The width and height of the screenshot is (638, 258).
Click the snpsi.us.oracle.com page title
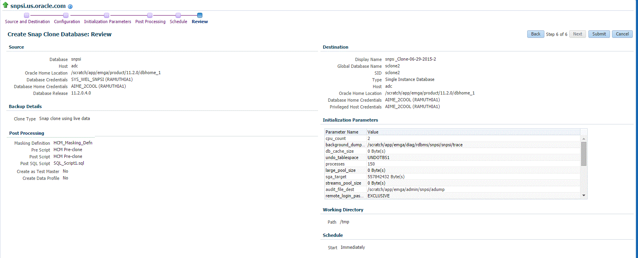click(38, 6)
